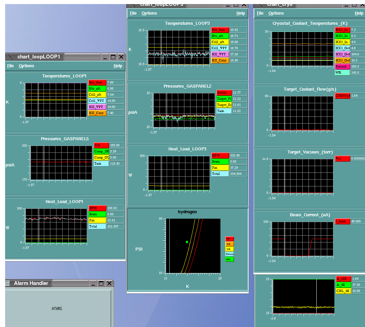This screenshot has width=365, height=327.
Task: Select the -1K curve legend in hydrogen plot
Action: (x=230, y=244)
